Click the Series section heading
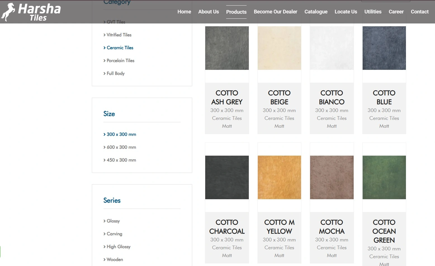The image size is (435, 266). 112,201
